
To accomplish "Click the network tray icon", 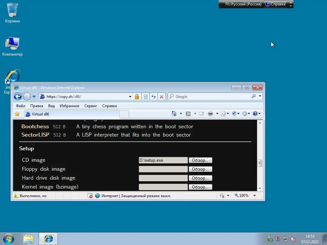I will pos(285,239).
